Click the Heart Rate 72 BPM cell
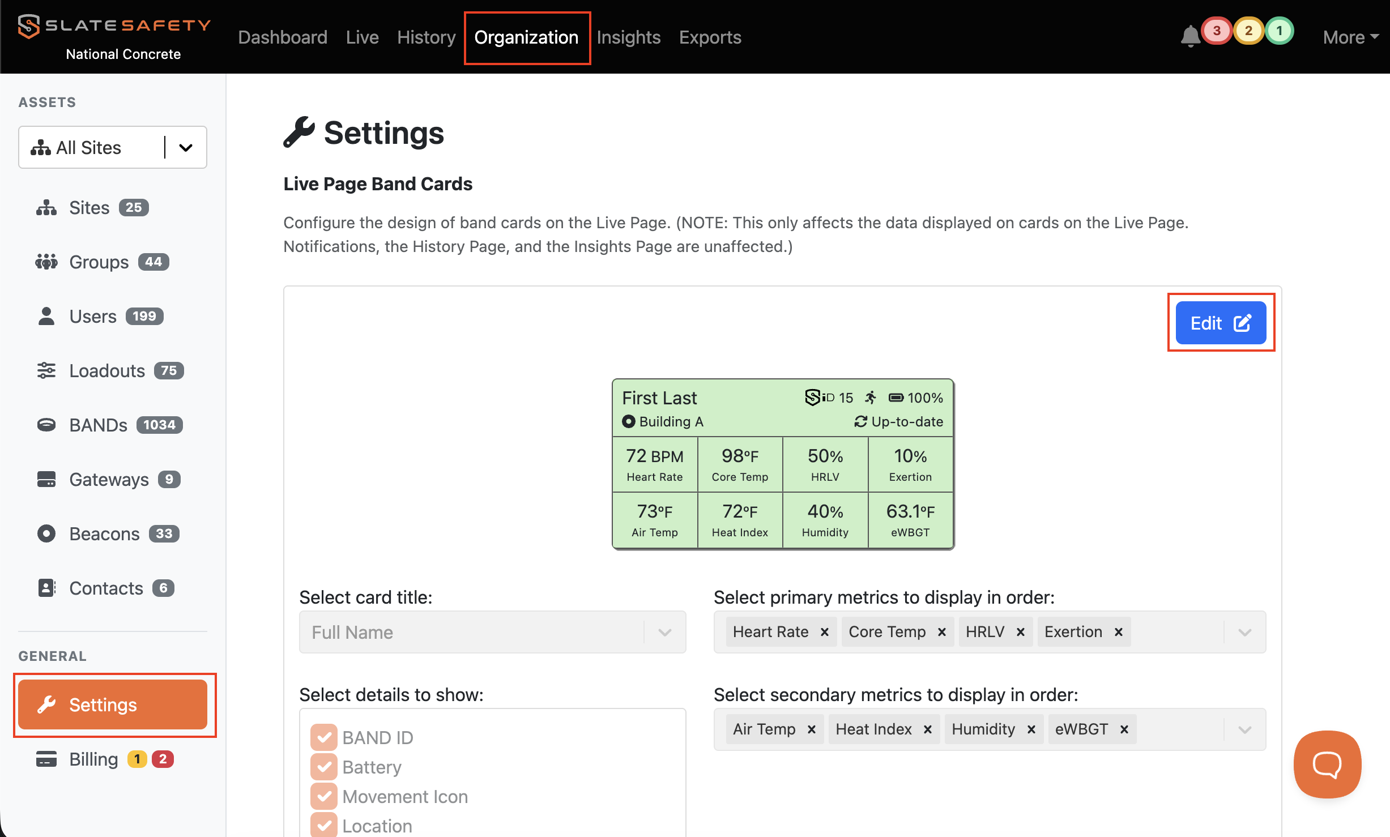This screenshot has height=837, width=1390. coord(655,464)
